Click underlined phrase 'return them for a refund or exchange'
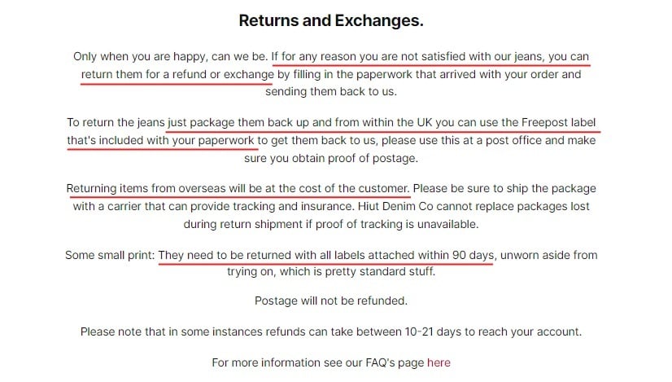Screen dimensions: 672x382 (x=177, y=74)
